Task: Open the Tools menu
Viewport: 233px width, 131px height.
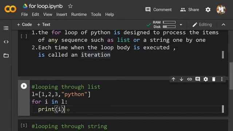Action: tap(96, 15)
